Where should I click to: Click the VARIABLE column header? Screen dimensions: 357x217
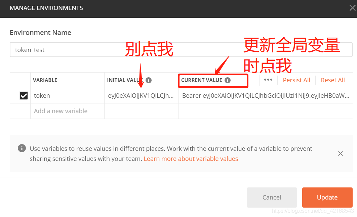tap(45, 80)
